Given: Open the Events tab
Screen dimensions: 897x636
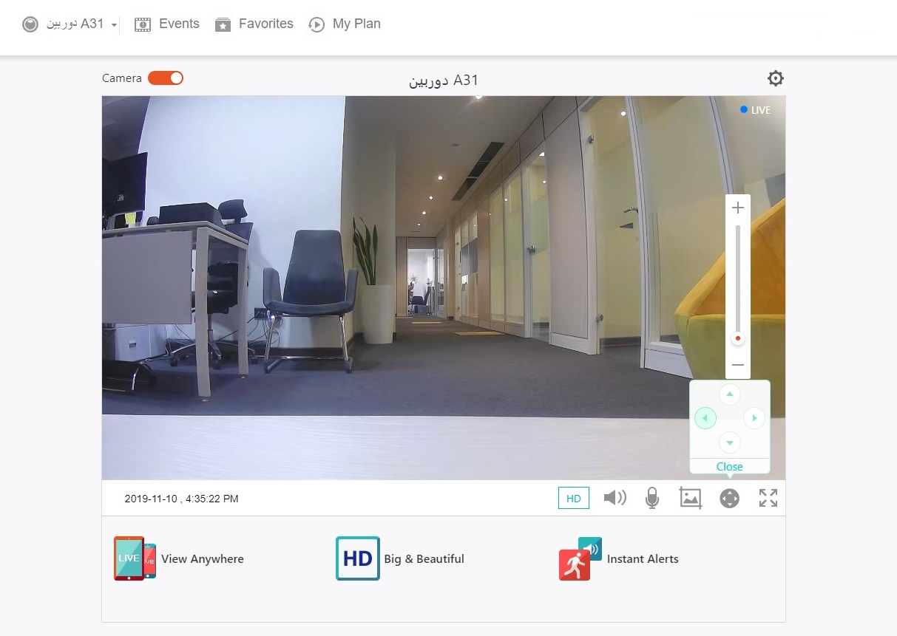Looking at the screenshot, I should (167, 24).
